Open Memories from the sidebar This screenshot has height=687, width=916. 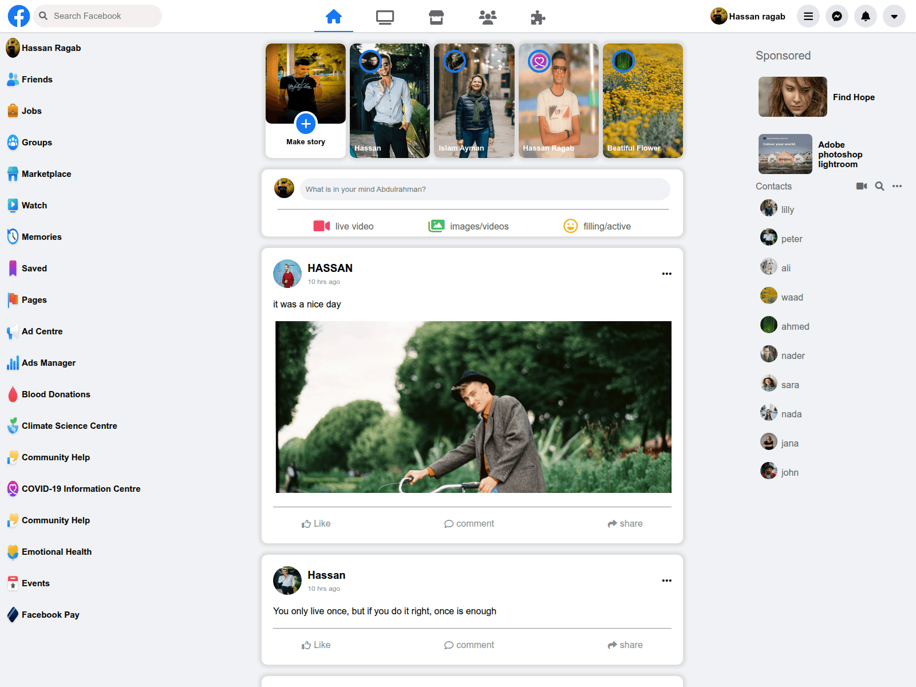coord(34,237)
